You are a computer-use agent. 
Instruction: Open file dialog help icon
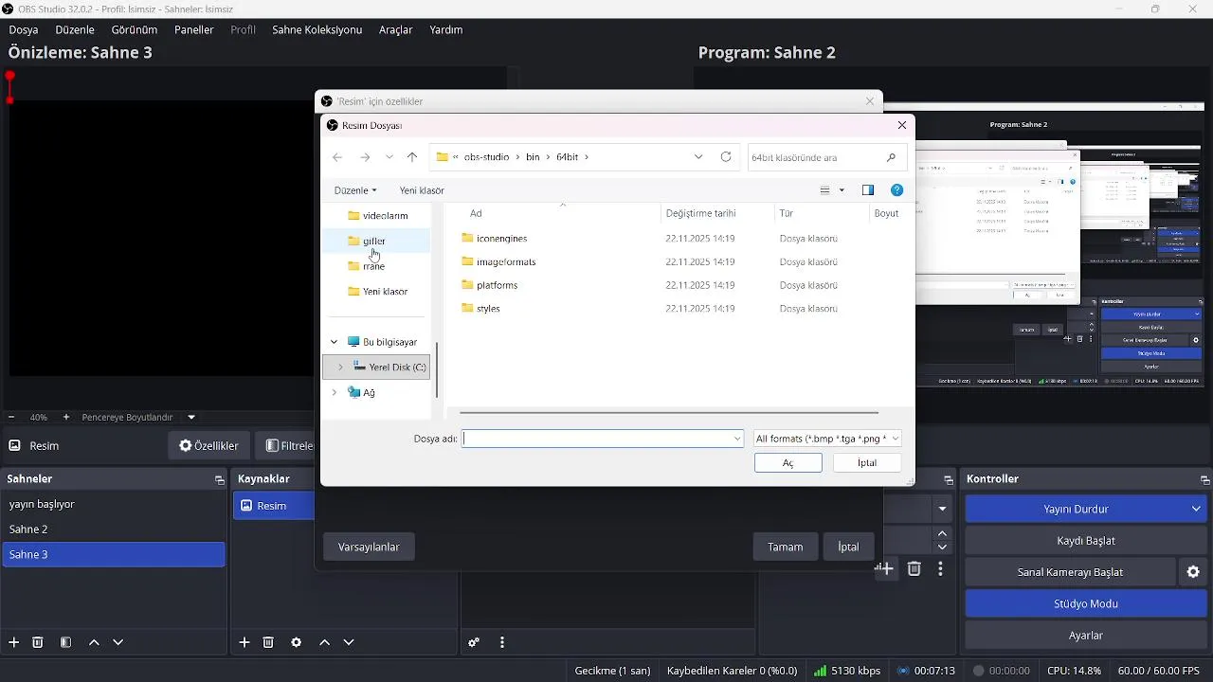pos(897,190)
